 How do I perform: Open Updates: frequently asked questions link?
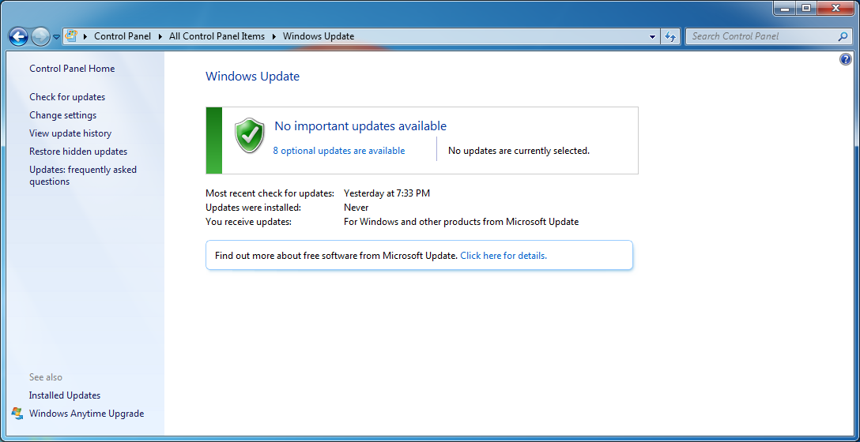tap(83, 175)
